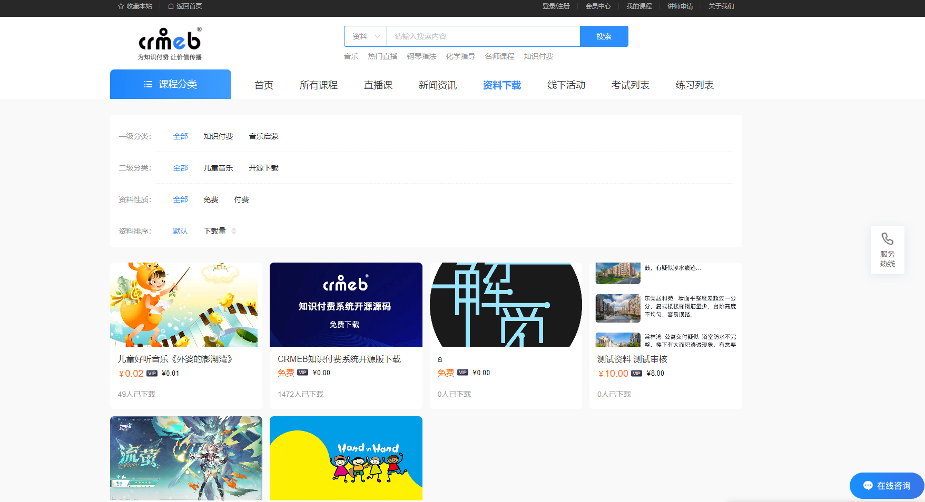Select 音乐启蒙 in 一级分类 filter
This screenshot has width=925, height=502.
coord(263,136)
